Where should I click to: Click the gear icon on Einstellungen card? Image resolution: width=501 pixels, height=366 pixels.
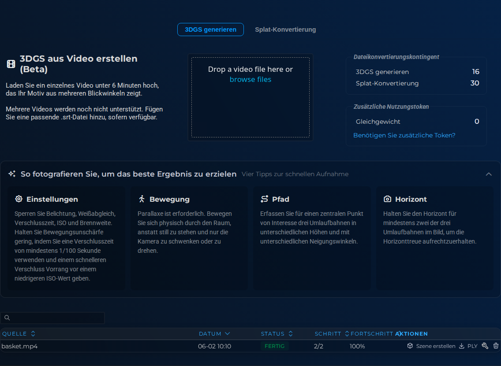tap(19, 199)
